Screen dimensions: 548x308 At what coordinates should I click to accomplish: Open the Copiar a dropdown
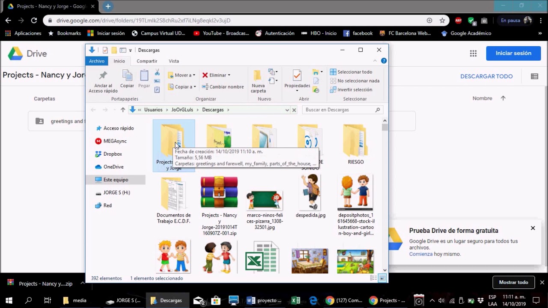(182, 87)
